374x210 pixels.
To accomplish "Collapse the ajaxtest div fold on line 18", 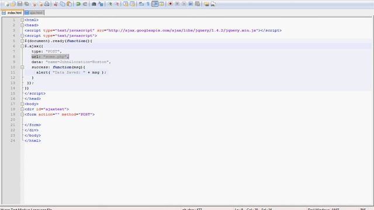I will coord(22,109).
